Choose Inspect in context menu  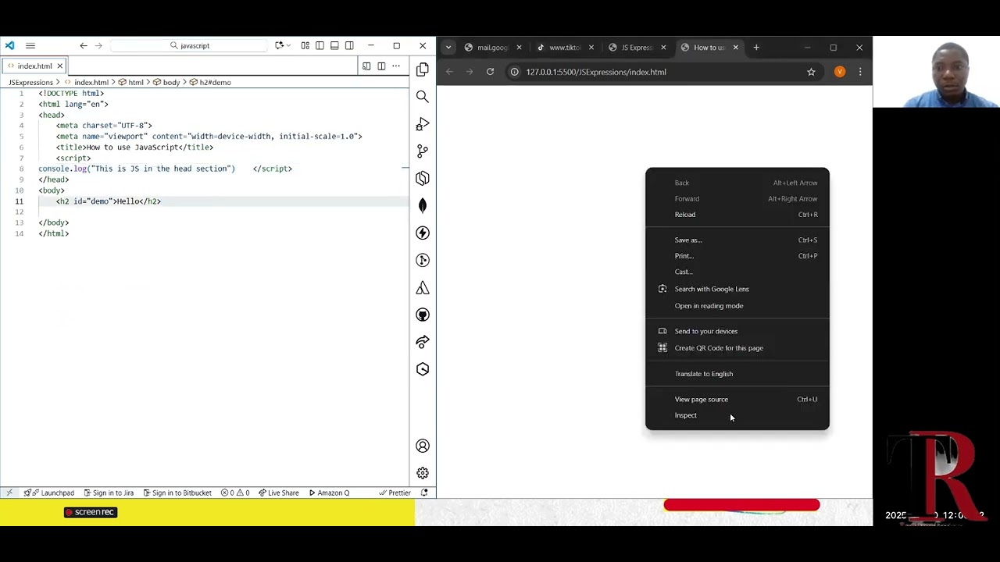tap(737, 415)
